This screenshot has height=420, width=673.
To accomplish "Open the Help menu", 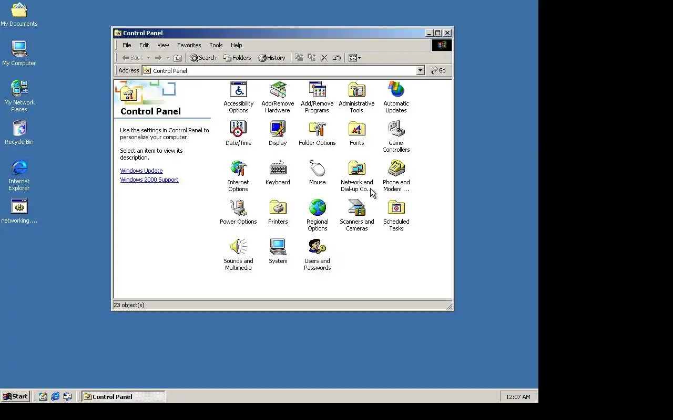I will [236, 45].
